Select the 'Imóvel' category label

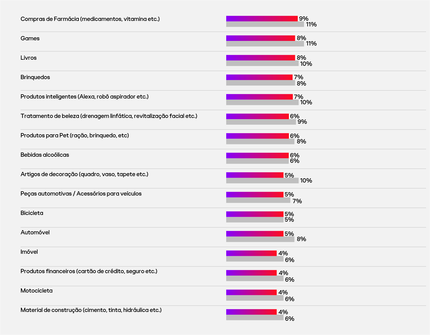pos(29,252)
